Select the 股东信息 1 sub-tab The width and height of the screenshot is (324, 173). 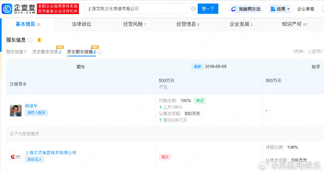click(x=16, y=52)
